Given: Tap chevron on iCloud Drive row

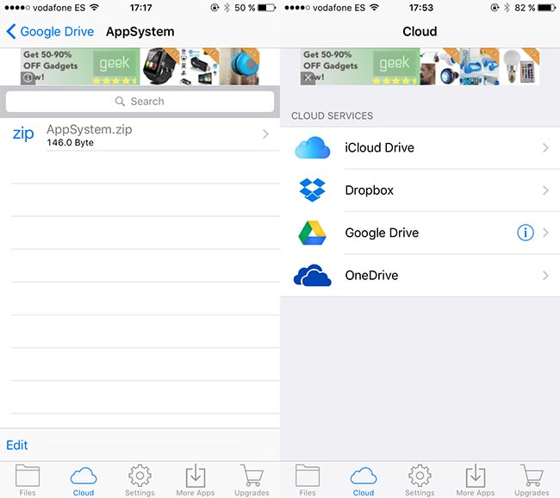Looking at the screenshot, I should (545, 148).
